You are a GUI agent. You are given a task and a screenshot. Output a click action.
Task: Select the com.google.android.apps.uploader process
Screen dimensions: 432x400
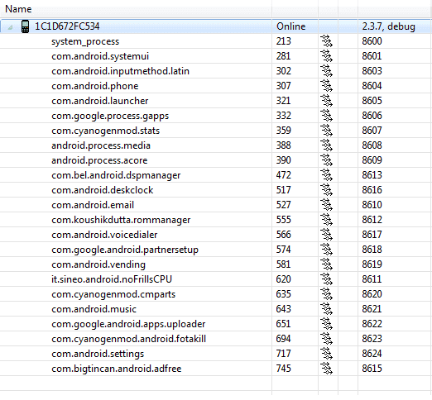point(128,324)
